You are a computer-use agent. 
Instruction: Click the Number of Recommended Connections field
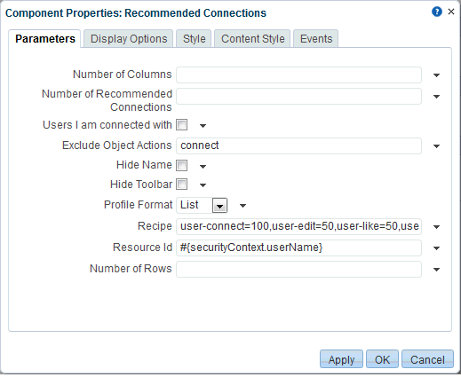pyautogui.click(x=298, y=97)
